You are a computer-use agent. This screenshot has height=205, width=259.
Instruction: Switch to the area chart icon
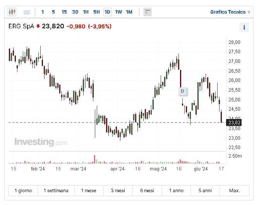pyautogui.click(x=27, y=12)
